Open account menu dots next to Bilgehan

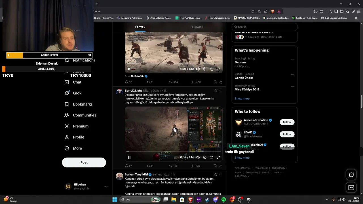click(x=107, y=186)
